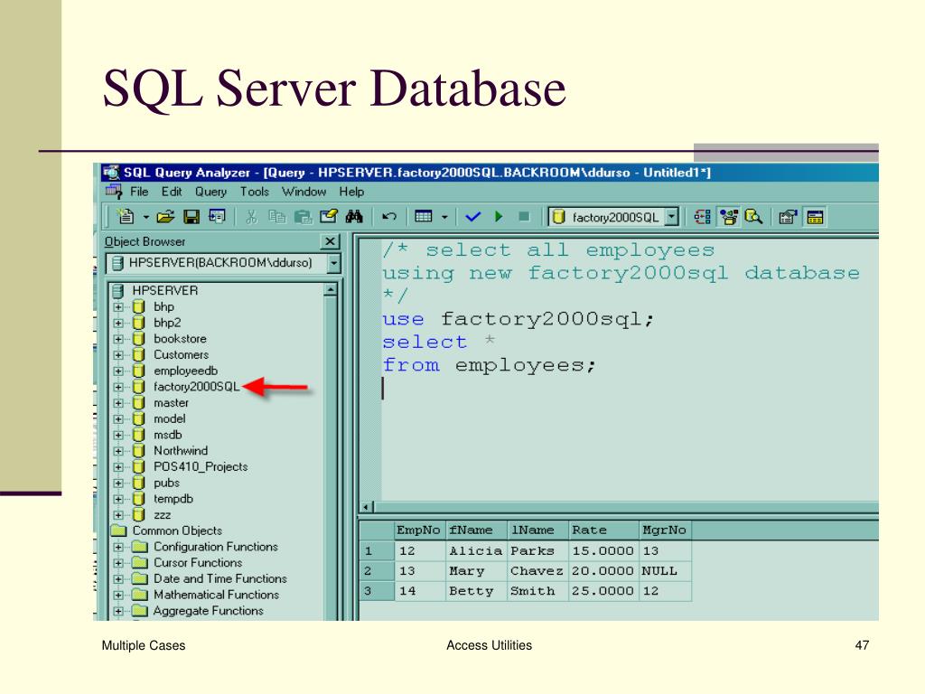
Task: Expand the Configuration Functions folder
Action: [118, 547]
